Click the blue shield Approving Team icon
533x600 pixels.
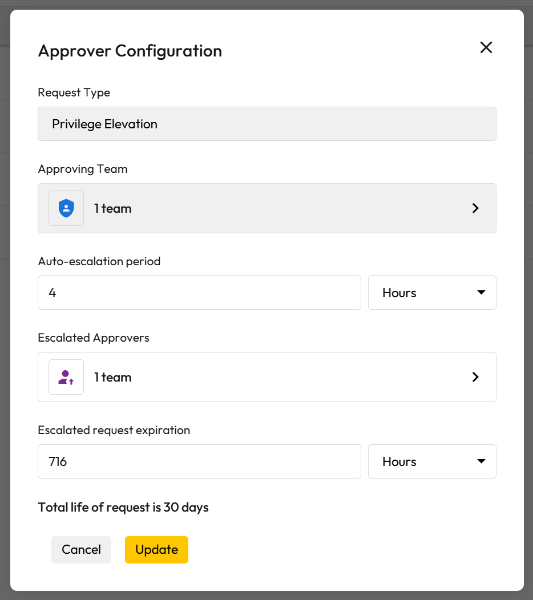(x=66, y=208)
